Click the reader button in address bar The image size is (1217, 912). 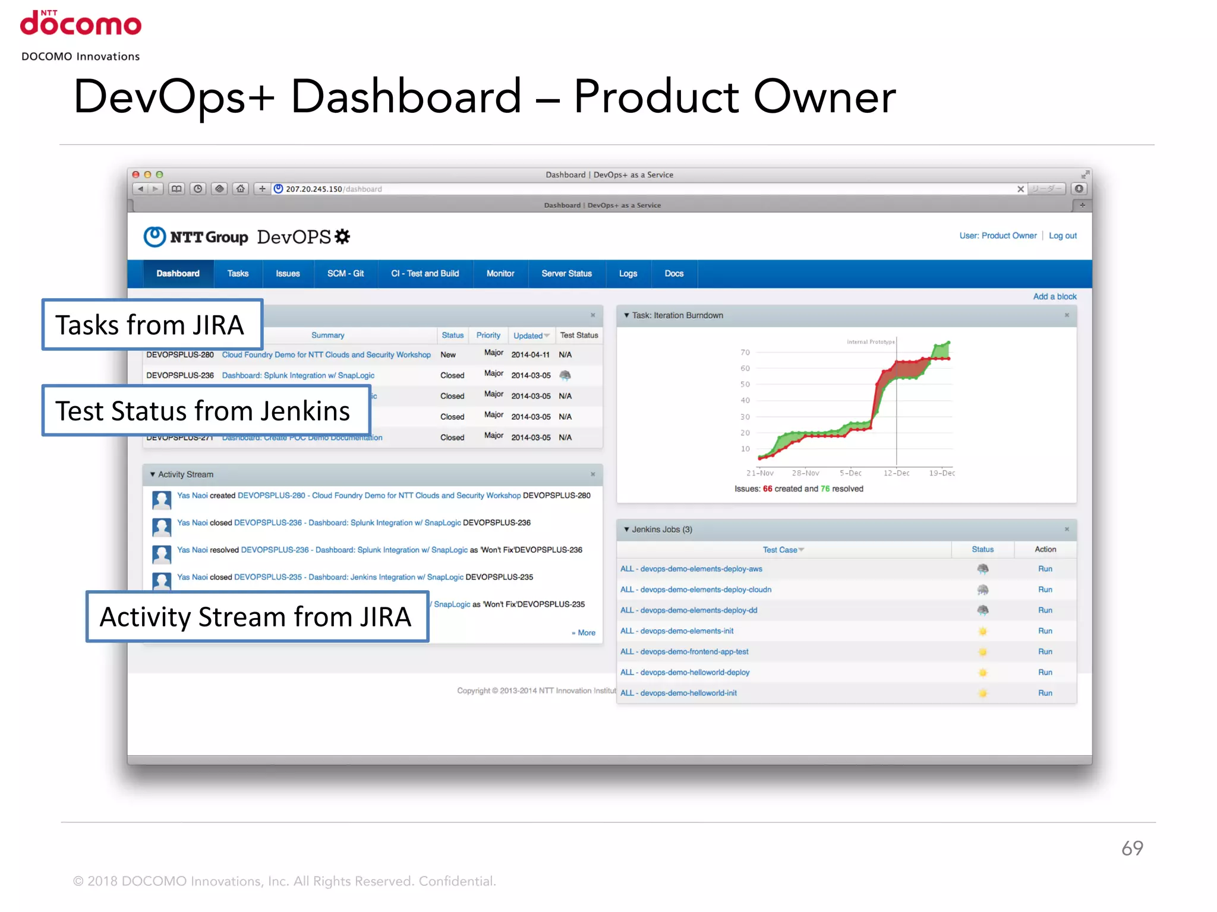click(1047, 189)
